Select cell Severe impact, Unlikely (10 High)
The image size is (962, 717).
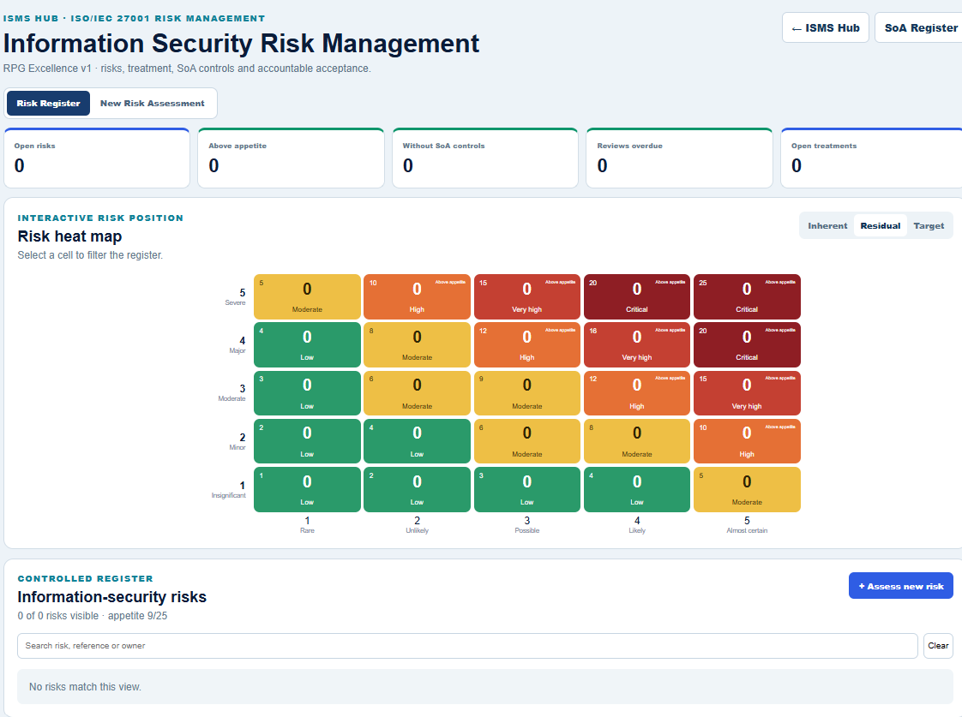coord(418,296)
